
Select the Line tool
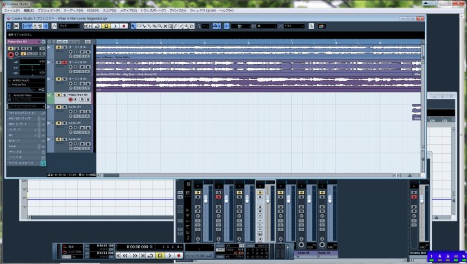click(x=182, y=26)
